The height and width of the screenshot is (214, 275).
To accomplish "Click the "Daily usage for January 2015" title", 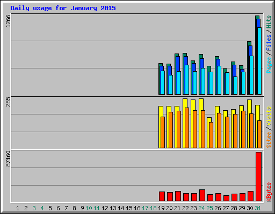I will point(63,8).
